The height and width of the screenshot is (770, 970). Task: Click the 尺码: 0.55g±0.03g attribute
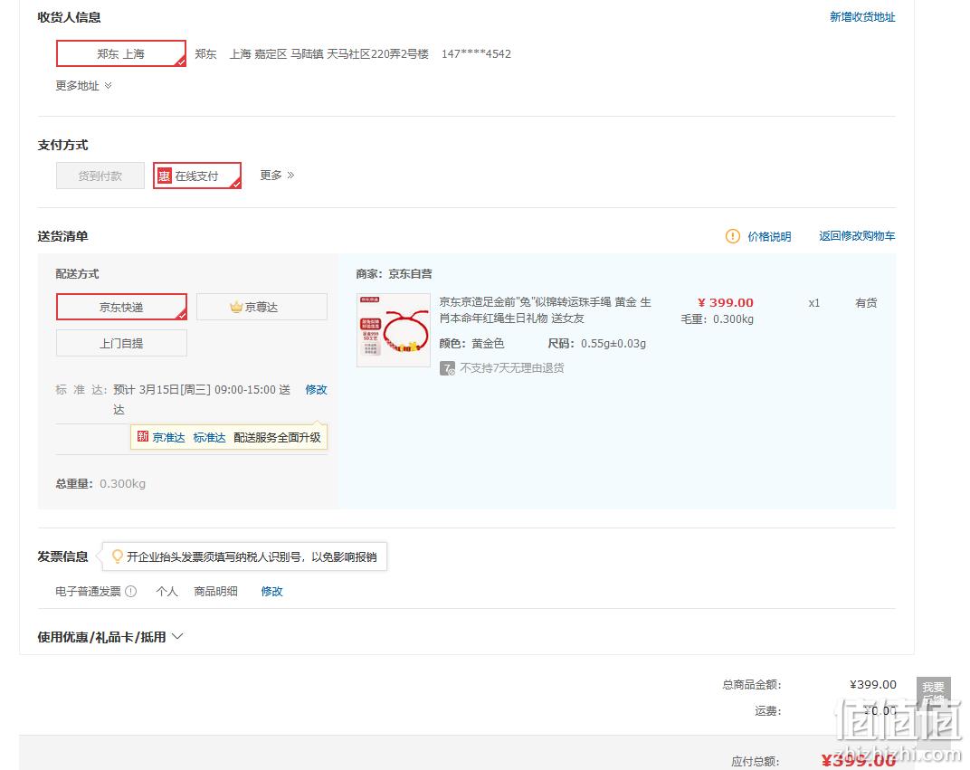click(597, 343)
